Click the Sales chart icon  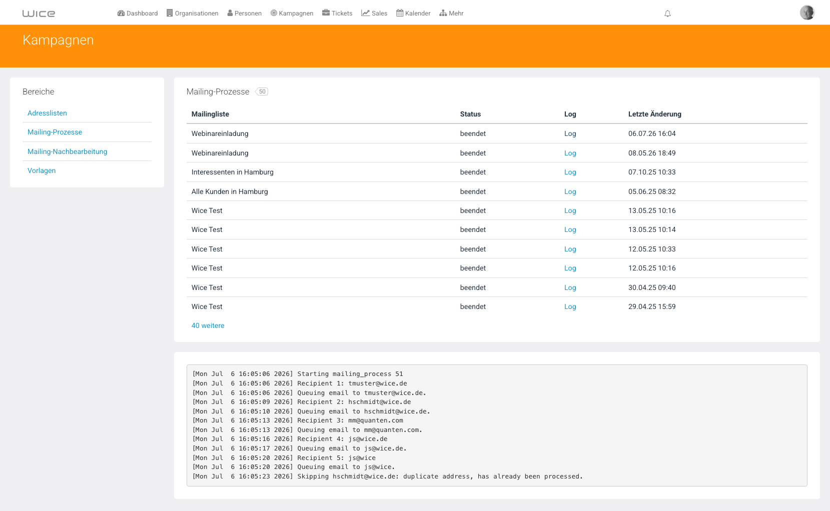tap(365, 13)
